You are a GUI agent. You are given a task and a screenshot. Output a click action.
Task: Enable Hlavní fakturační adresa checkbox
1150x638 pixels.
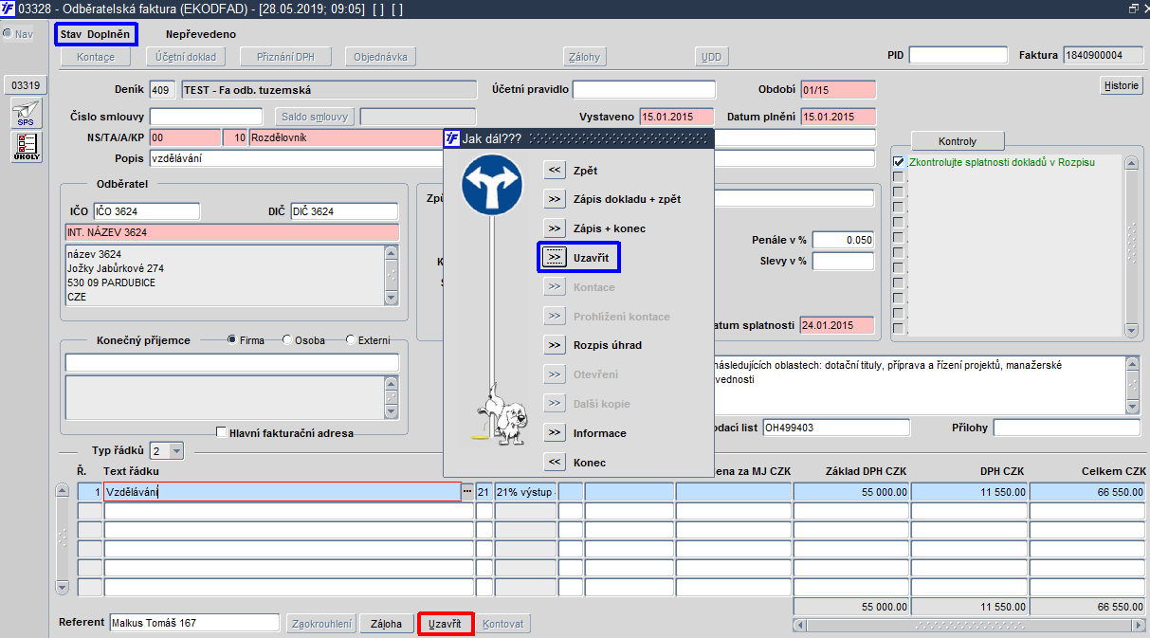(x=222, y=432)
